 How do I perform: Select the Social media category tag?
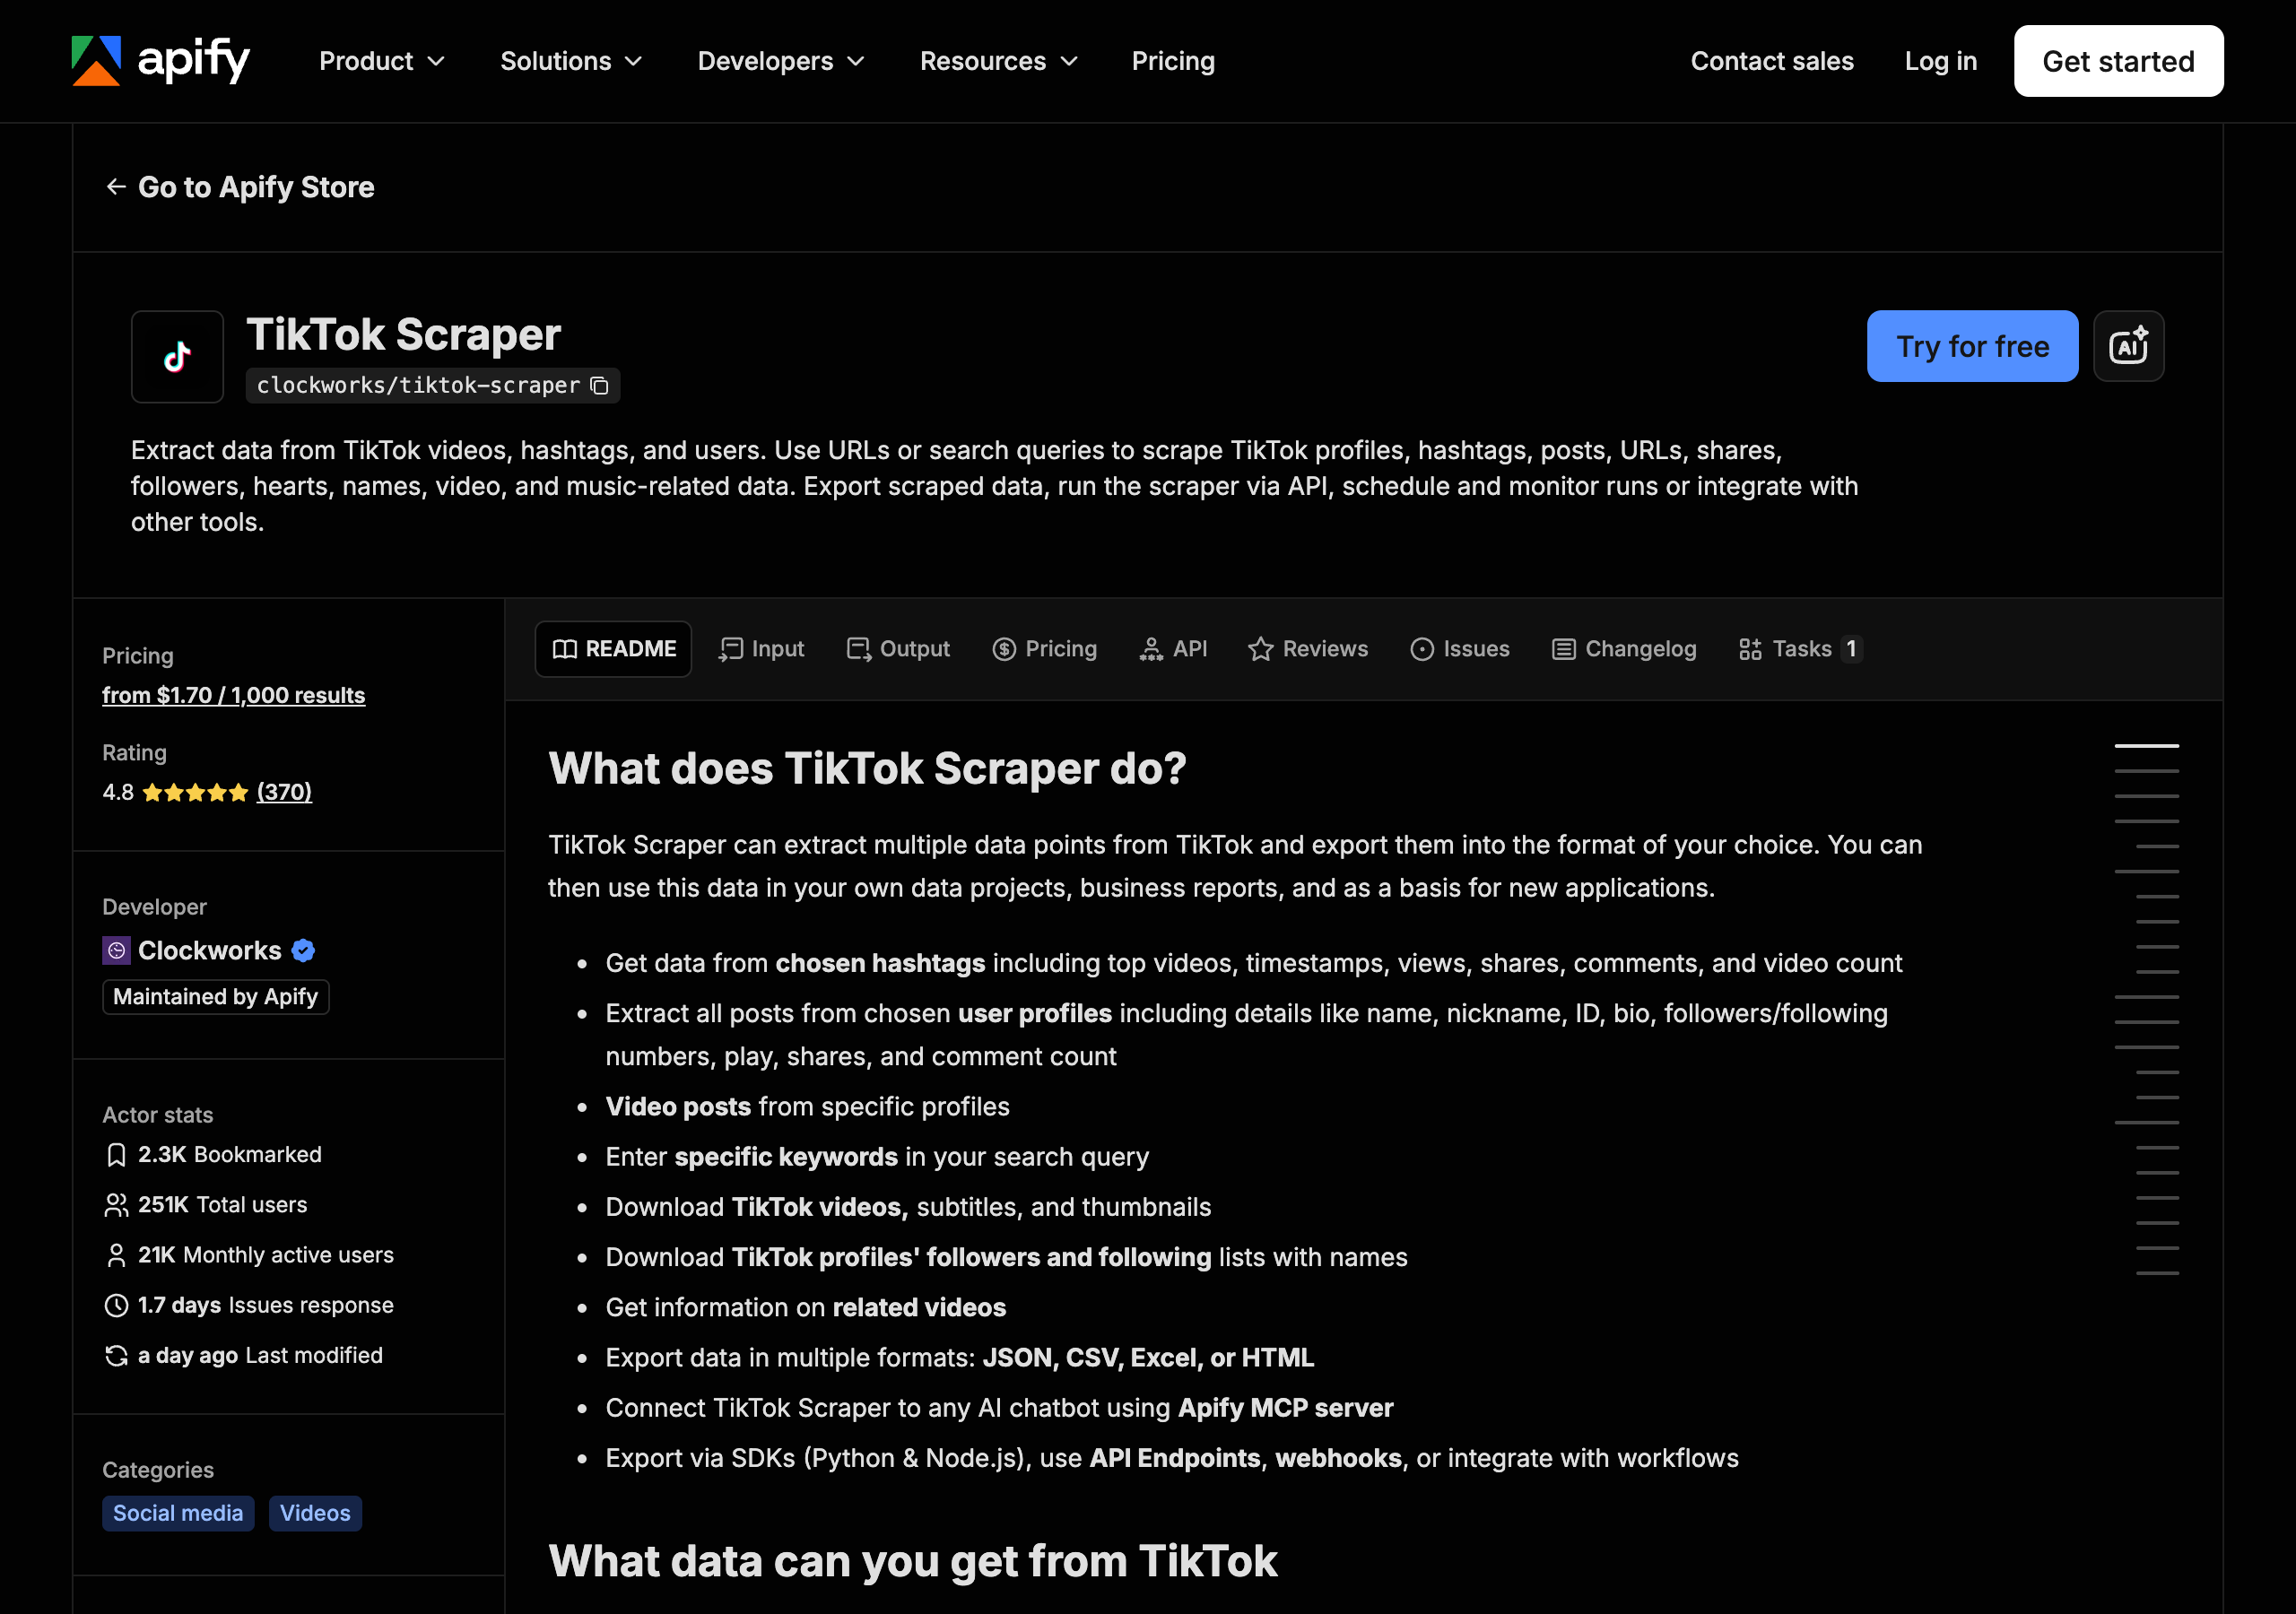pyautogui.click(x=178, y=1513)
